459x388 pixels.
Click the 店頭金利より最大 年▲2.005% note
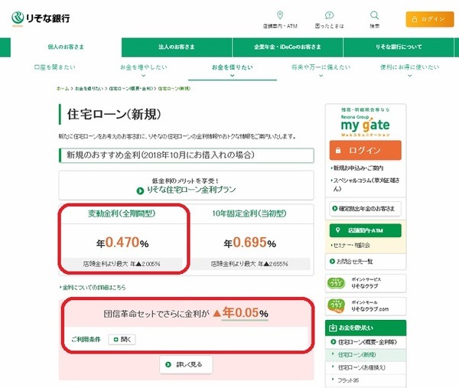pyautogui.click(x=122, y=264)
